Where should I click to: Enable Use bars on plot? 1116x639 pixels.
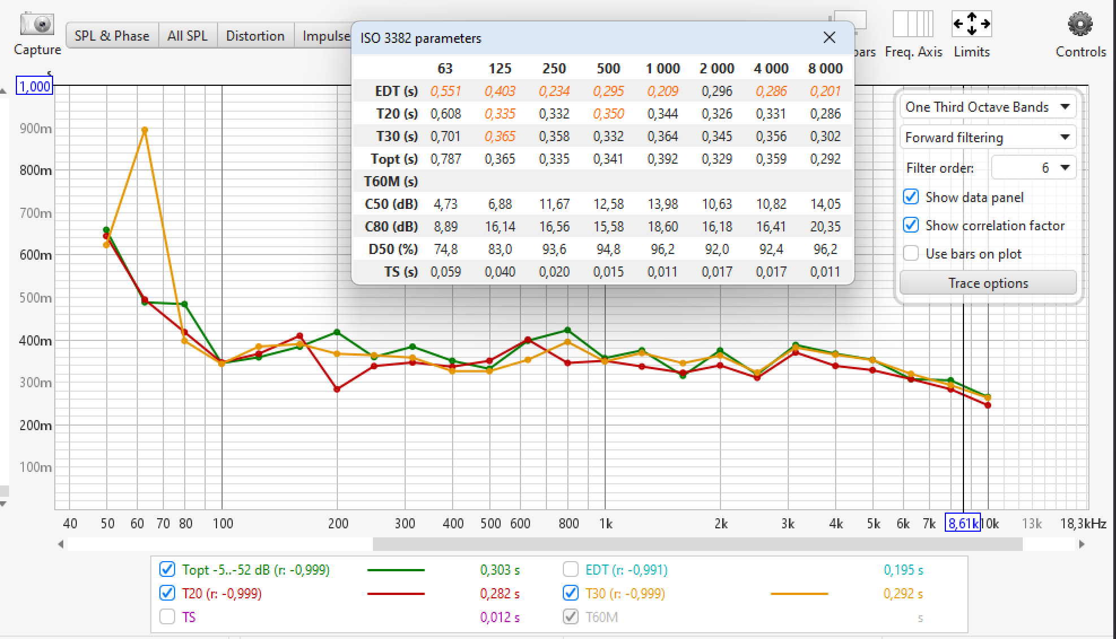910,253
